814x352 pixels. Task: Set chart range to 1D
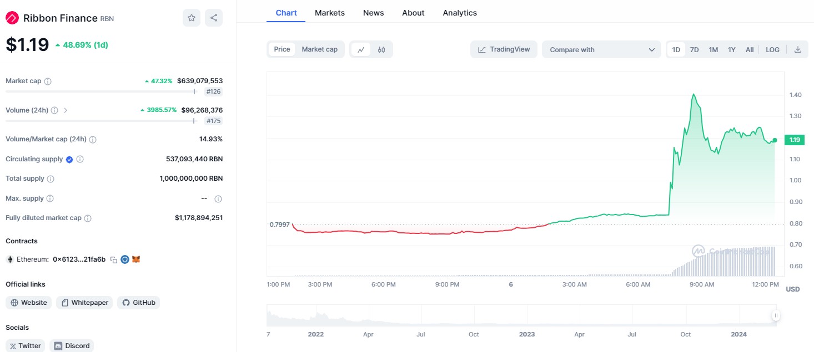pos(676,49)
